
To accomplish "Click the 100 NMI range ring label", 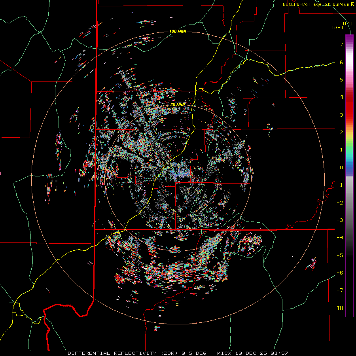I will point(178,31).
